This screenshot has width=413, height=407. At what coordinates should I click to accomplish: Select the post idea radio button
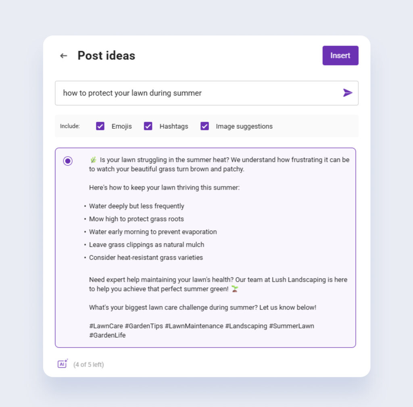pyautogui.click(x=68, y=161)
